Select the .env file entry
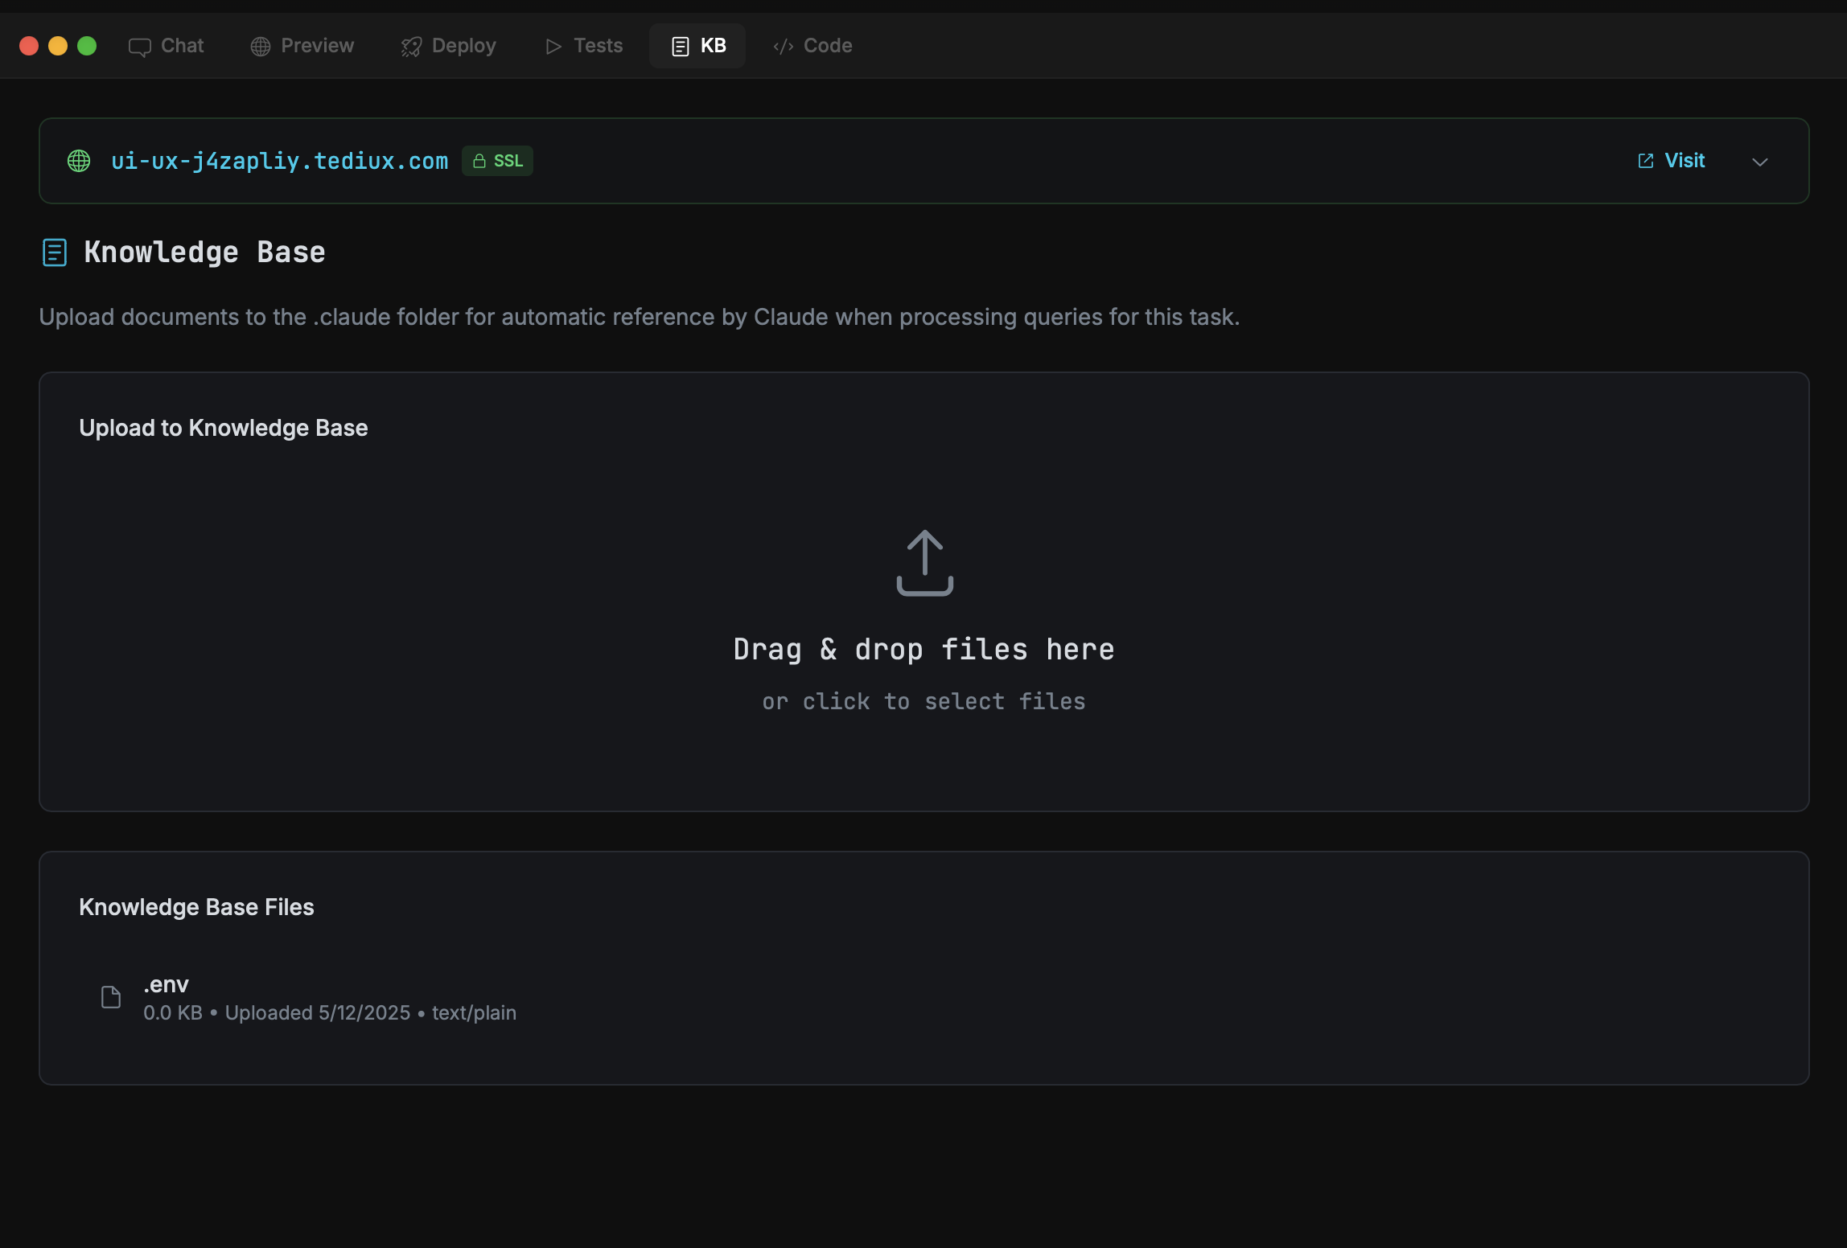 point(166,984)
